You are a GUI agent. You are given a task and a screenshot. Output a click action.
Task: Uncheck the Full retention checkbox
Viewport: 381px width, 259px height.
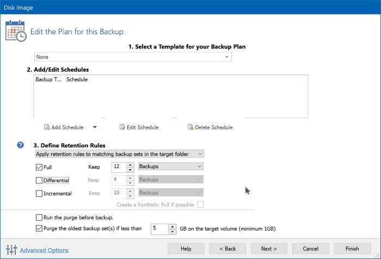pyautogui.click(x=39, y=167)
